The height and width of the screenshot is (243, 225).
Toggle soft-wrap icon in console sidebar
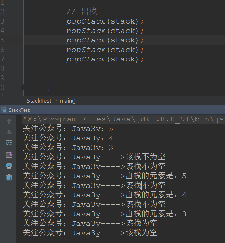[x=9, y=144]
